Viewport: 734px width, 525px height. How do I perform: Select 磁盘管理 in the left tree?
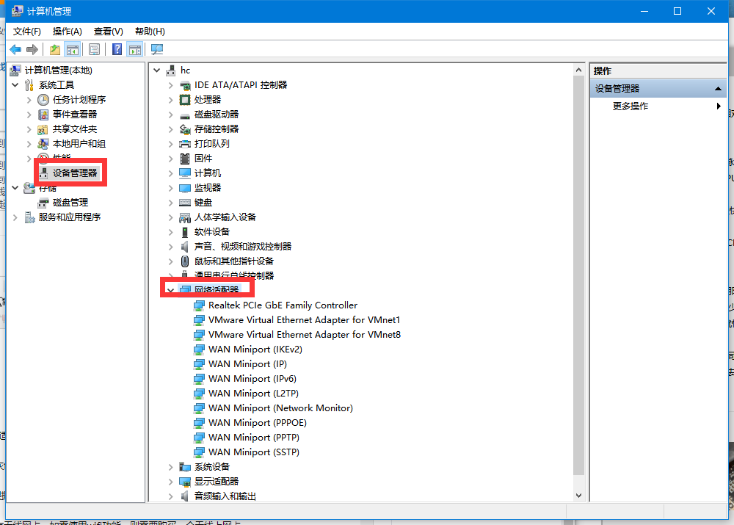click(x=70, y=202)
